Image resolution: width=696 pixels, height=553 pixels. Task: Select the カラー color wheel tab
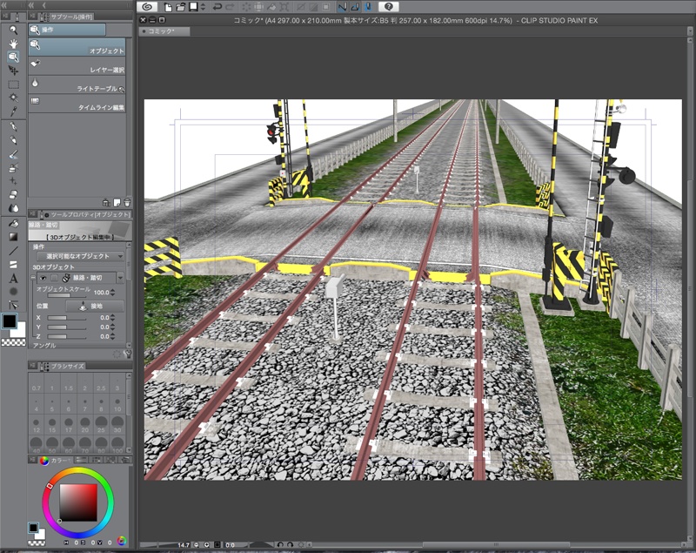click(55, 461)
